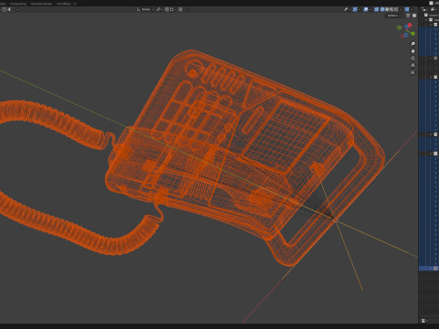The image size is (439, 329).
Task: Open the properties editor type menu
Action: click(x=424, y=321)
